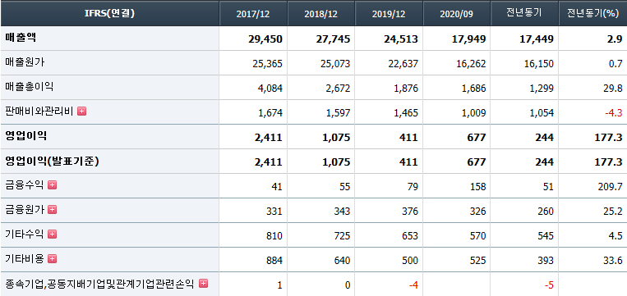Select the 기타수익 value 545
Viewport: 627px width, 296px height.
click(546, 236)
